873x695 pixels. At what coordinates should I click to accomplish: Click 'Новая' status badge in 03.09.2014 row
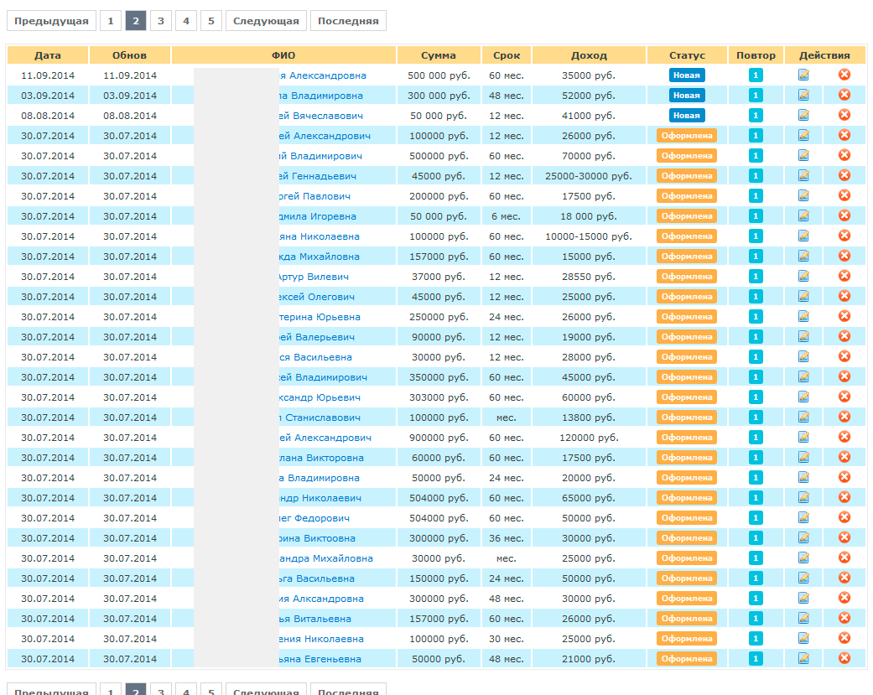point(687,95)
